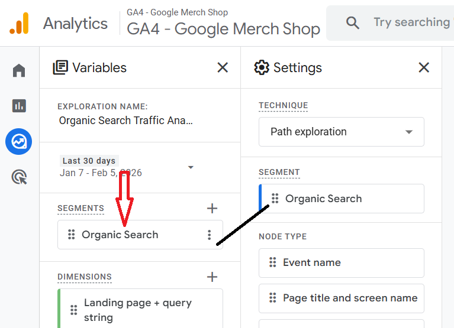Open Advertising icon in left sidebar

(x=19, y=177)
